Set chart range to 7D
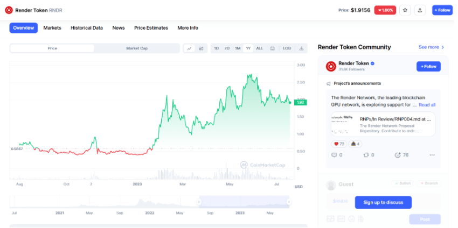458x228 pixels. [227, 48]
